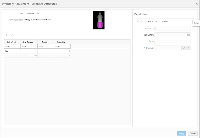This screenshot has width=200, height=138.
Task: Decrease the Quantity with down arrow
Action: (x=184, y=48)
